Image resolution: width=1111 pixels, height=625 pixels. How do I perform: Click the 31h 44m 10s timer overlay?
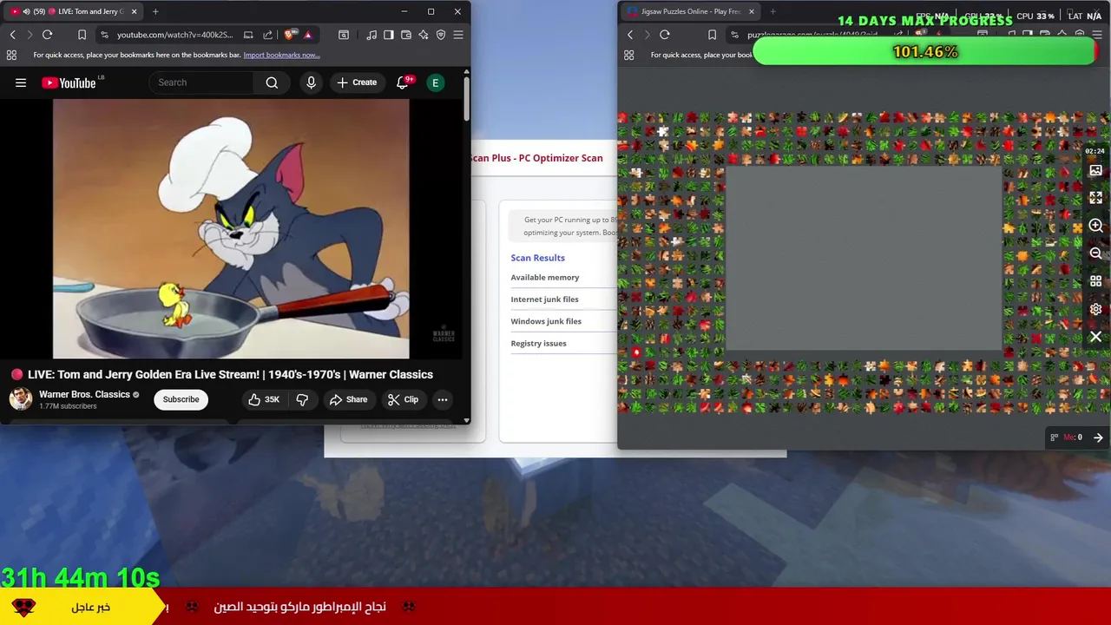click(80, 577)
